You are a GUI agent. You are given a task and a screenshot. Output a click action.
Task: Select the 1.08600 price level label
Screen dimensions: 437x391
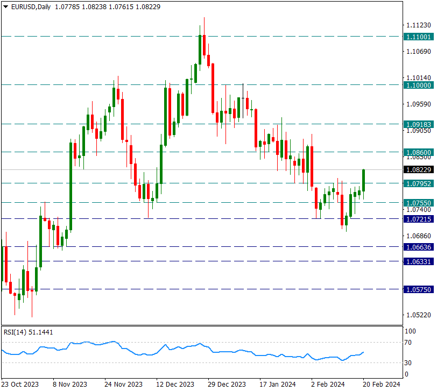(x=419, y=152)
